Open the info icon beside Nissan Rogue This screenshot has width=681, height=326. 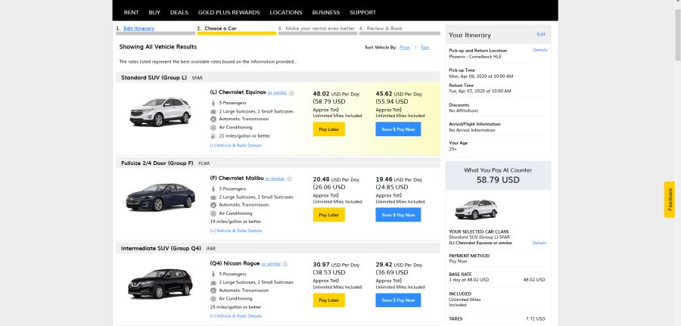coord(285,263)
